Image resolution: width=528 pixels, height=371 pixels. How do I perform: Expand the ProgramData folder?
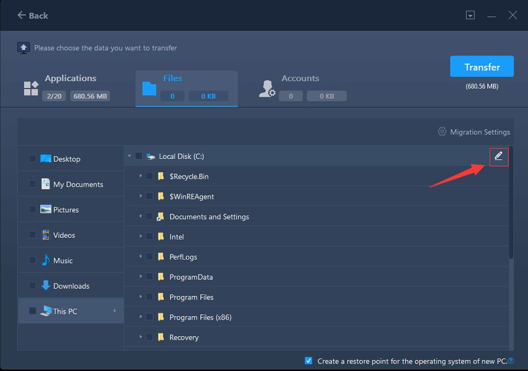pos(140,277)
